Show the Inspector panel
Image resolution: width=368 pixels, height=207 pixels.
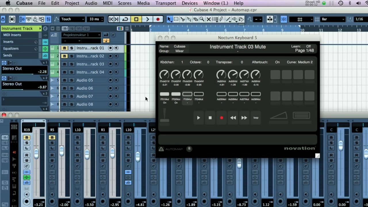click(22, 19)
